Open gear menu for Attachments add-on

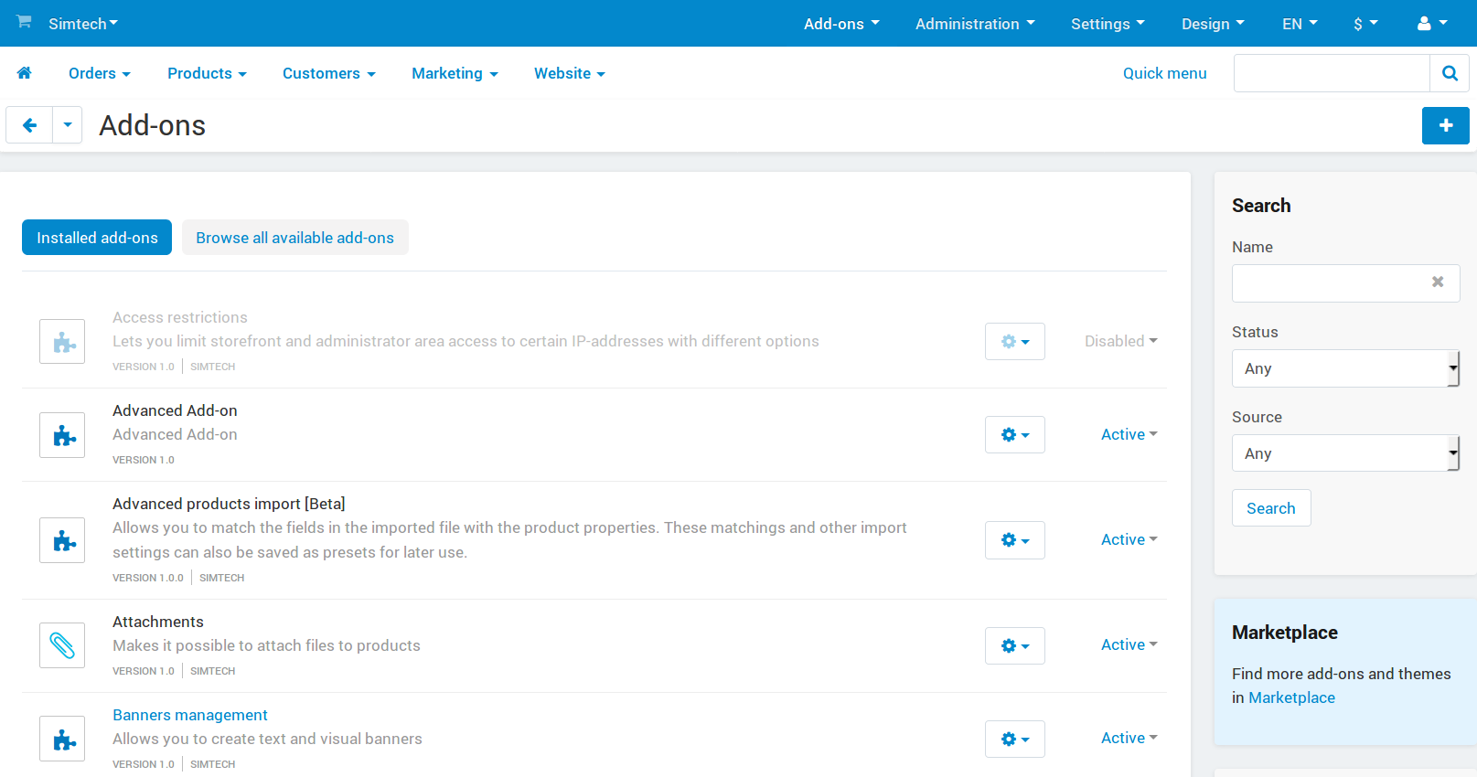tap(1014, 645)
